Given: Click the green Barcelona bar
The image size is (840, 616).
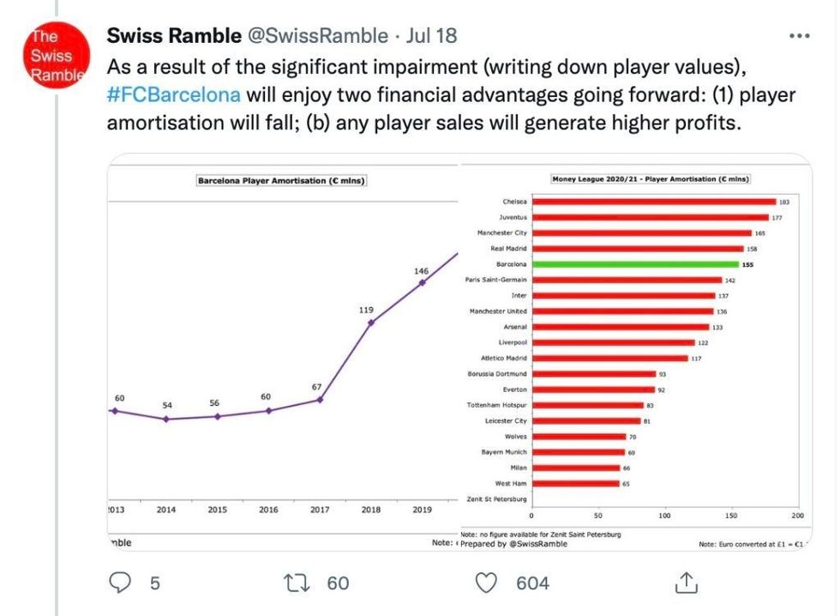Looking at the screenshot, I should pyautogui.click(x=635, y=264).
